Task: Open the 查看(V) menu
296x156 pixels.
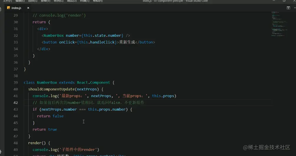Action: [x=46, y=1]
